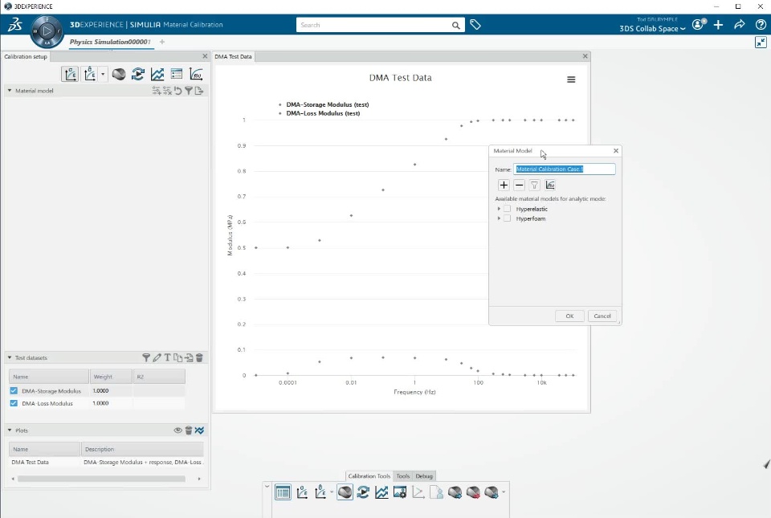Add a new tab with the plus next to Physics Simulation
The height and width of the screenshot is (518, 771).
(161, 42)
